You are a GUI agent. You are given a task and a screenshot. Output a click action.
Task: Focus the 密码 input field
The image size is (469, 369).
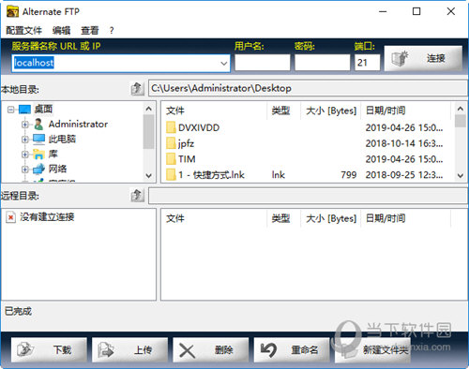[x=323, y=63]
